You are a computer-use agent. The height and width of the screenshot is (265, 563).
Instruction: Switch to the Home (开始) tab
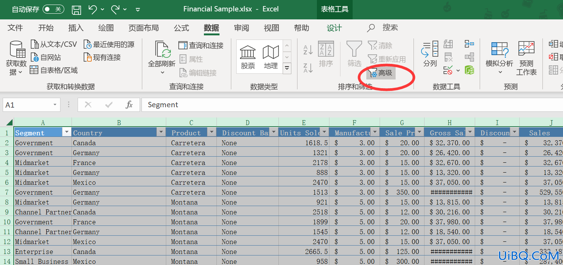click(x=46, y=28)
